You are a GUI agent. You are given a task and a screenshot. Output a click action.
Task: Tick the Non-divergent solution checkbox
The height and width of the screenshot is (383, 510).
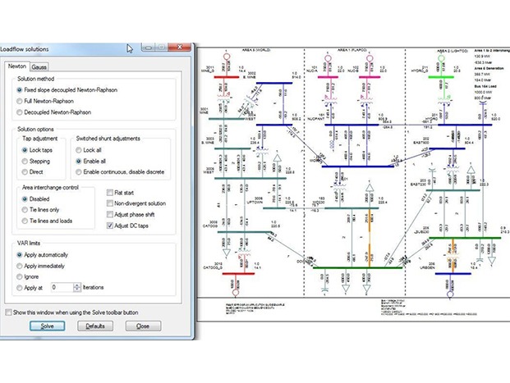click(x=110, y=203)
